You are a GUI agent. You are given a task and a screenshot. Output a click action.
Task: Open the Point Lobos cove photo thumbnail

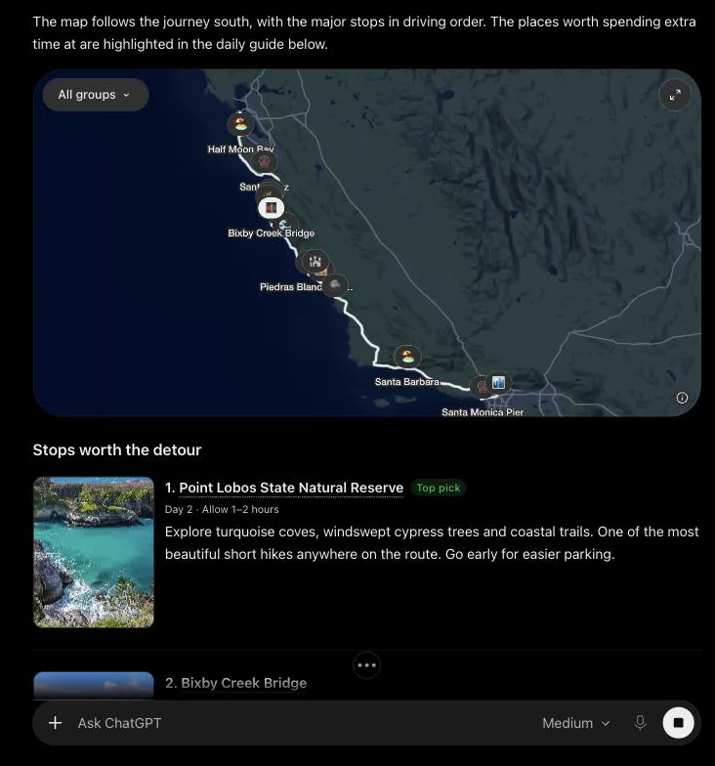tap(94, 552)
